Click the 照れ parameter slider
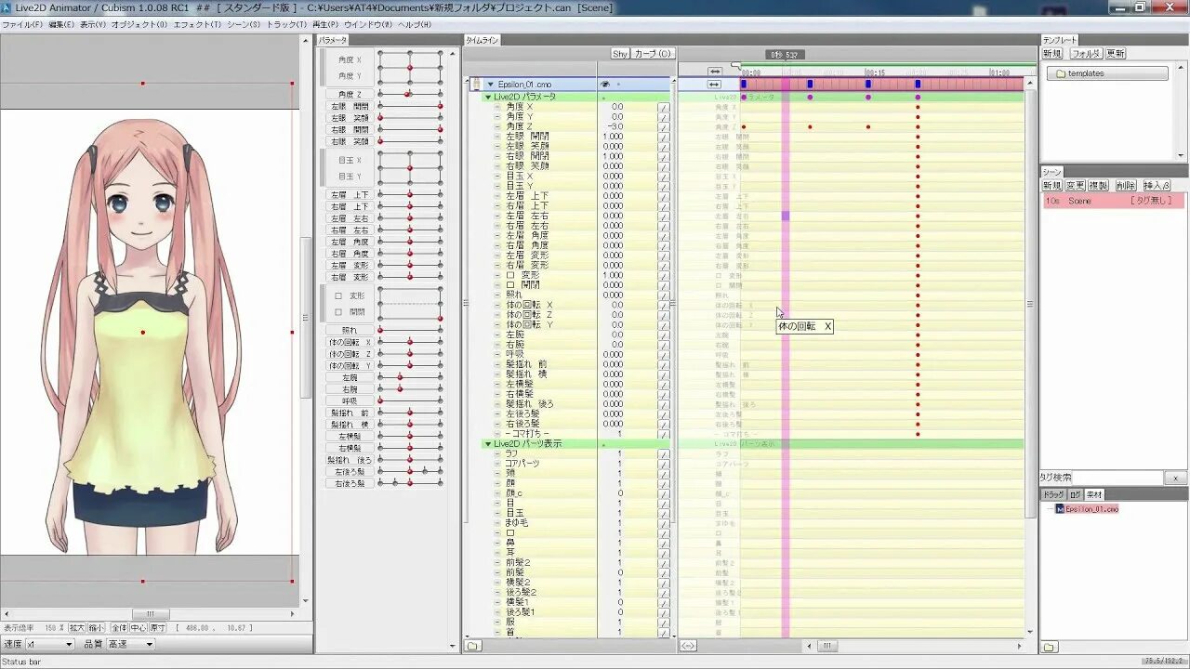1190x669 pixels. [410, 330]
